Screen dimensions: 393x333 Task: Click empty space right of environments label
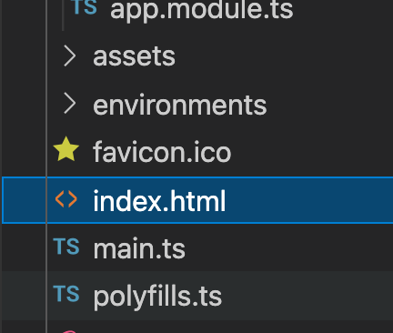point(330,105)
